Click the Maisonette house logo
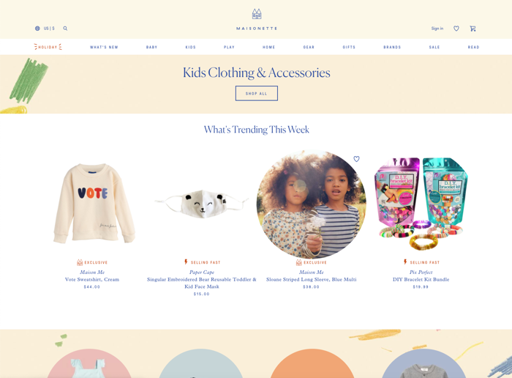The image size is (512, 378). [x=257, y=14]
